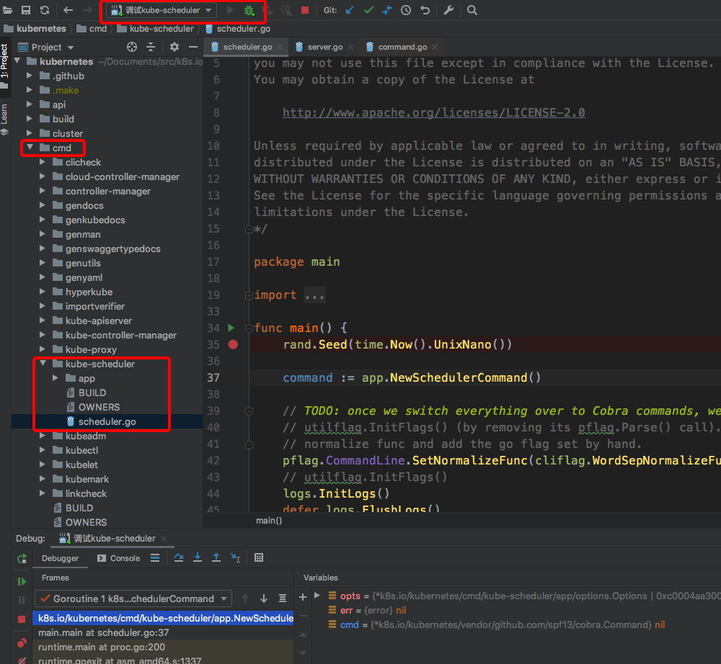Click the Step Into debugger icon
This screenshot has height=664, width=721.
click(x=198, y=558)
